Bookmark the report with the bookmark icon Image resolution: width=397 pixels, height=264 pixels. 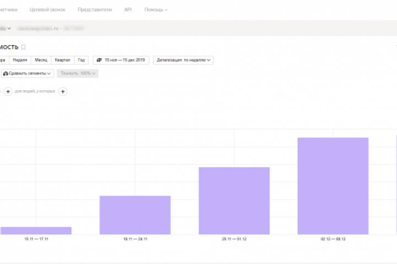23,47
